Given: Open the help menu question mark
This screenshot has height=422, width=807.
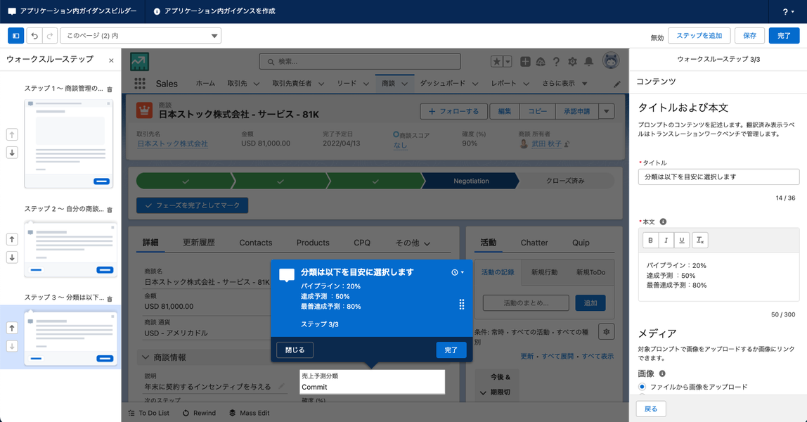Looking at the screenshot, I should (x=788, y=11).
